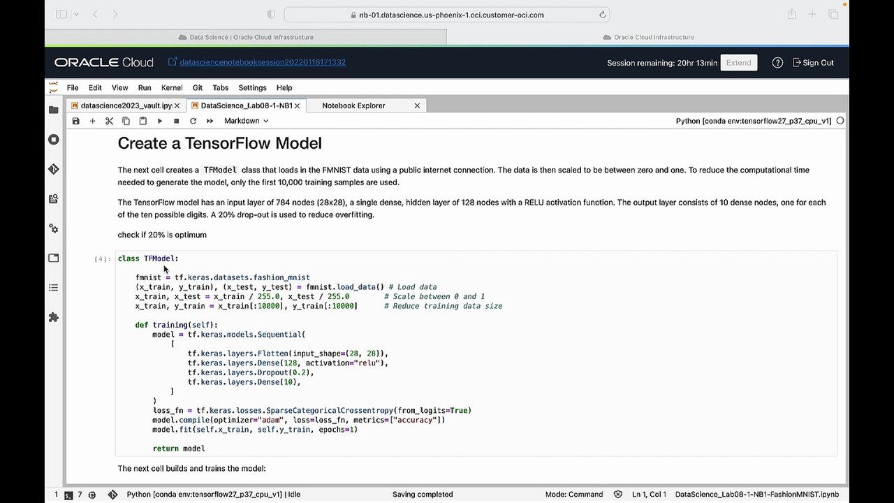The width and height of the screenshot is (894, 503).
Task: Save the notebook using the toolbar disk icon
Action: tap(75, 121)
